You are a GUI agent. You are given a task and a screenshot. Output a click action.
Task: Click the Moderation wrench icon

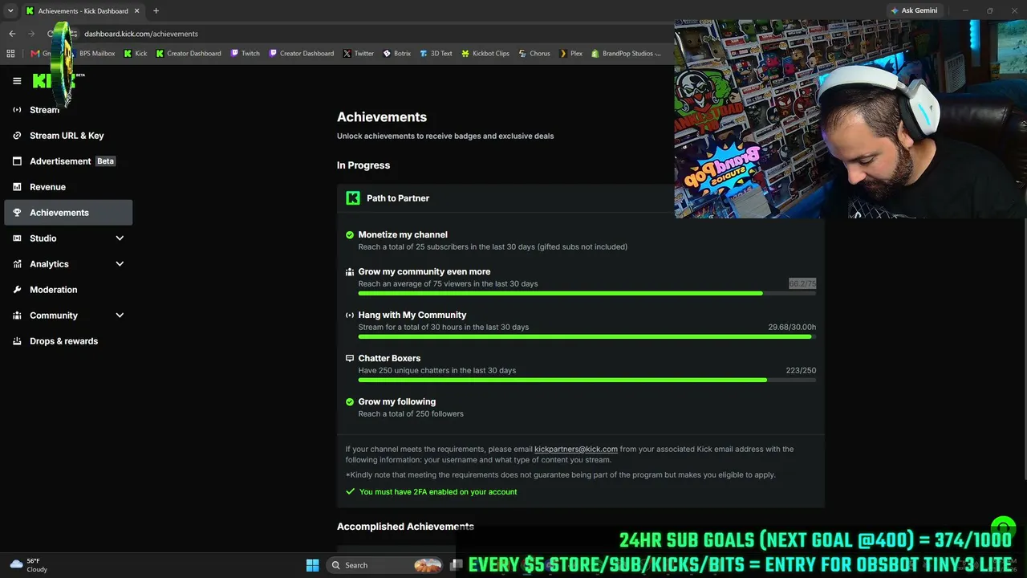click(x=17, y=290)
